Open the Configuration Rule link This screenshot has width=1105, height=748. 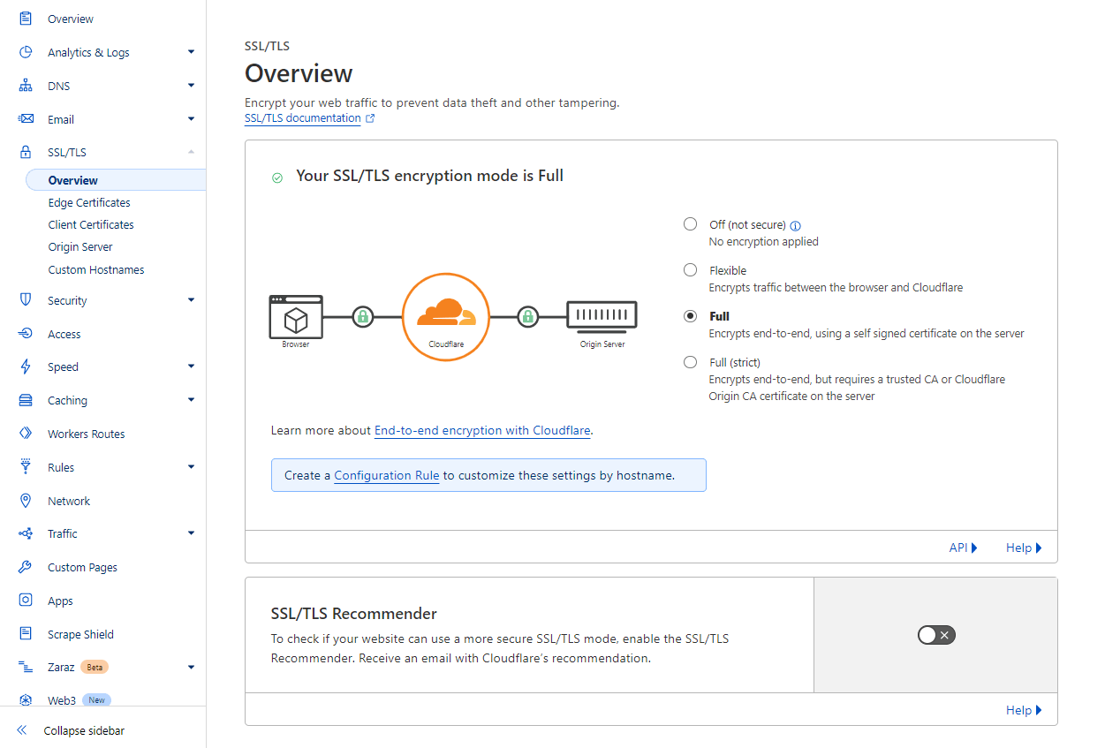tap(387, 475)
